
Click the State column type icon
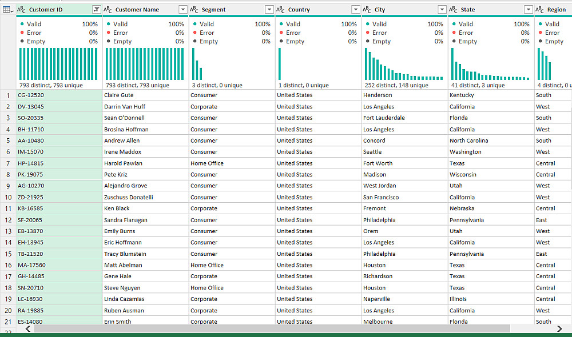click(454, 10)
